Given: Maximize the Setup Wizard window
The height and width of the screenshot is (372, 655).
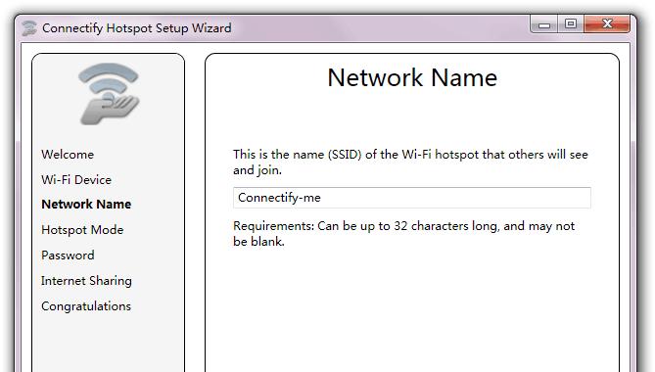Looking at the screenshot, I should (571, 24).
